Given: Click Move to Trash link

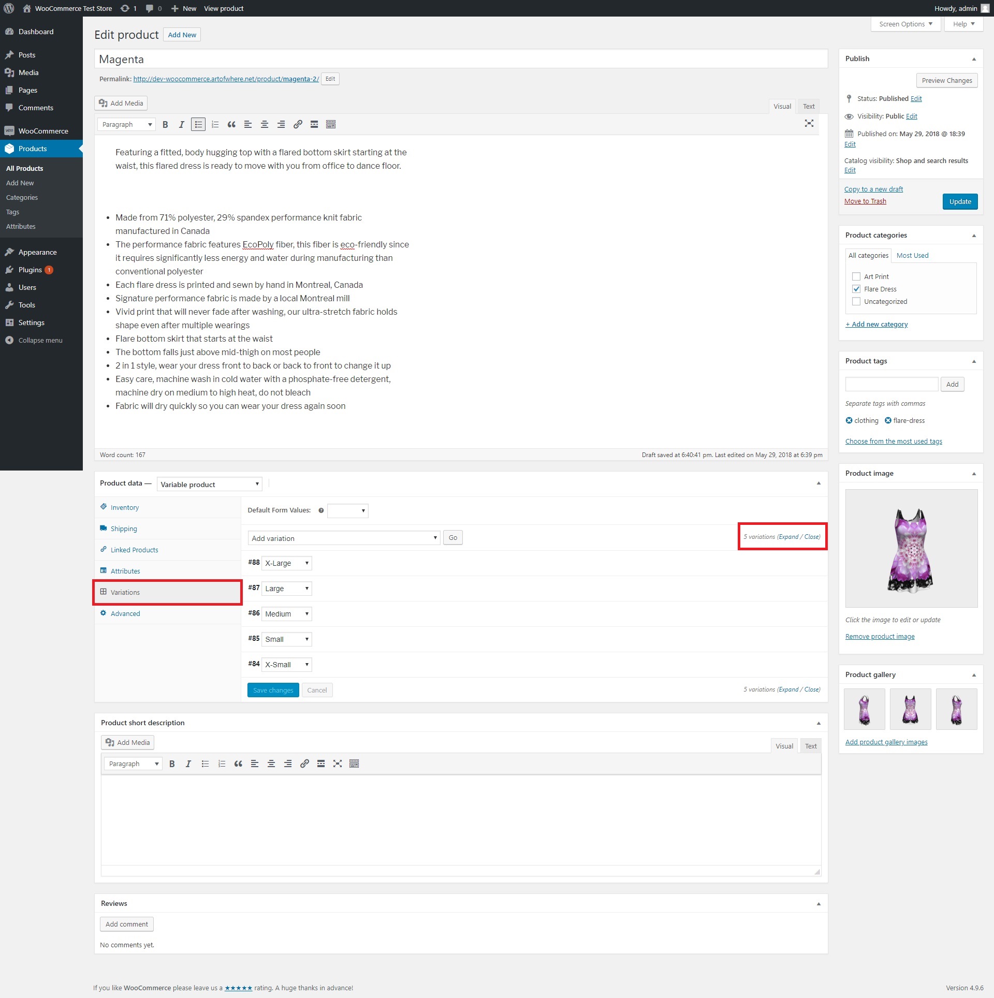Looking at the screenshot, I should click(x=865, y=201).
